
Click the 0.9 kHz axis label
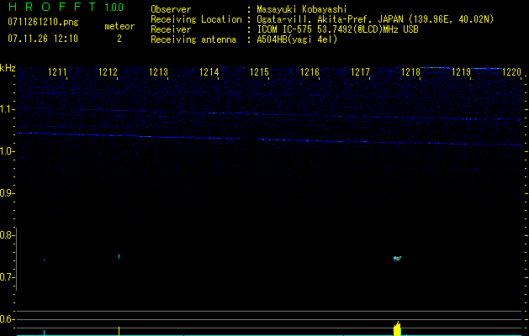6,193
